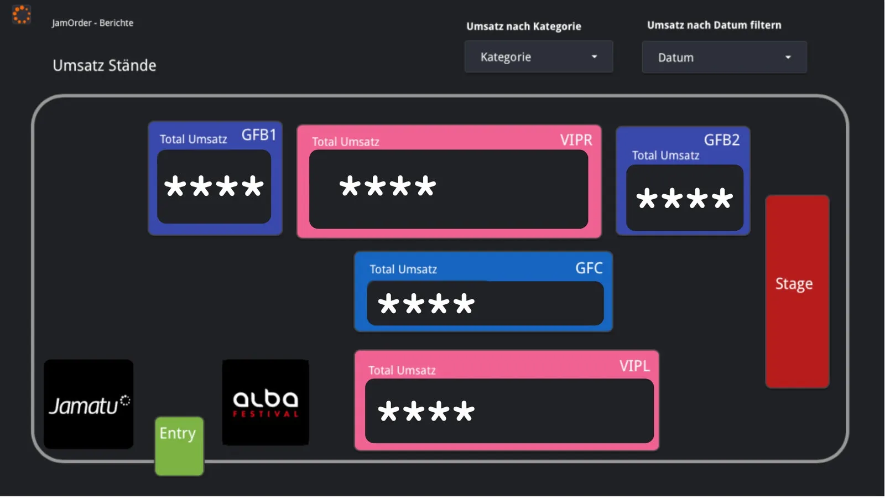Click 'Total Umsatz' label in VIPL card
This screenshot has width=885, height=498.
(x=402, y=370)
